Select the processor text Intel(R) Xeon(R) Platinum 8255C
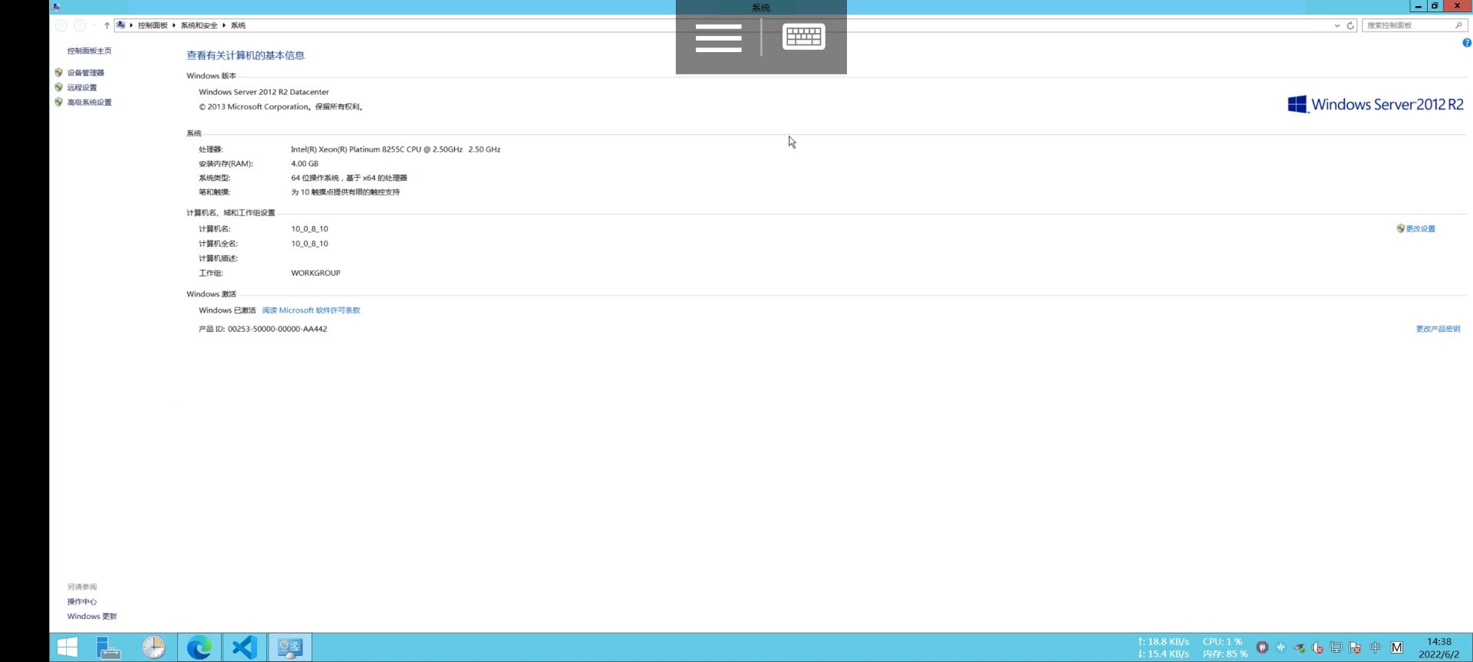Image resolution: width=1473 pixels, height=662 pixels. point(395,149)
